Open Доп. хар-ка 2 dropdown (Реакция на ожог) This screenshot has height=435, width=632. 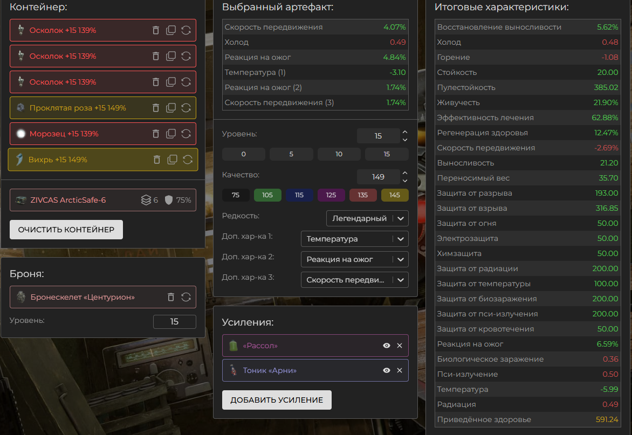[355, 259]
